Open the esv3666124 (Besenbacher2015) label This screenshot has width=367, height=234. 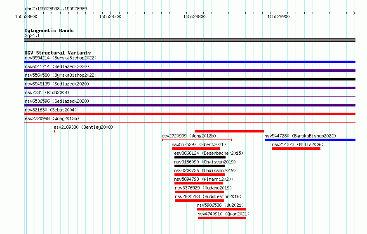(x=209, y=153)
